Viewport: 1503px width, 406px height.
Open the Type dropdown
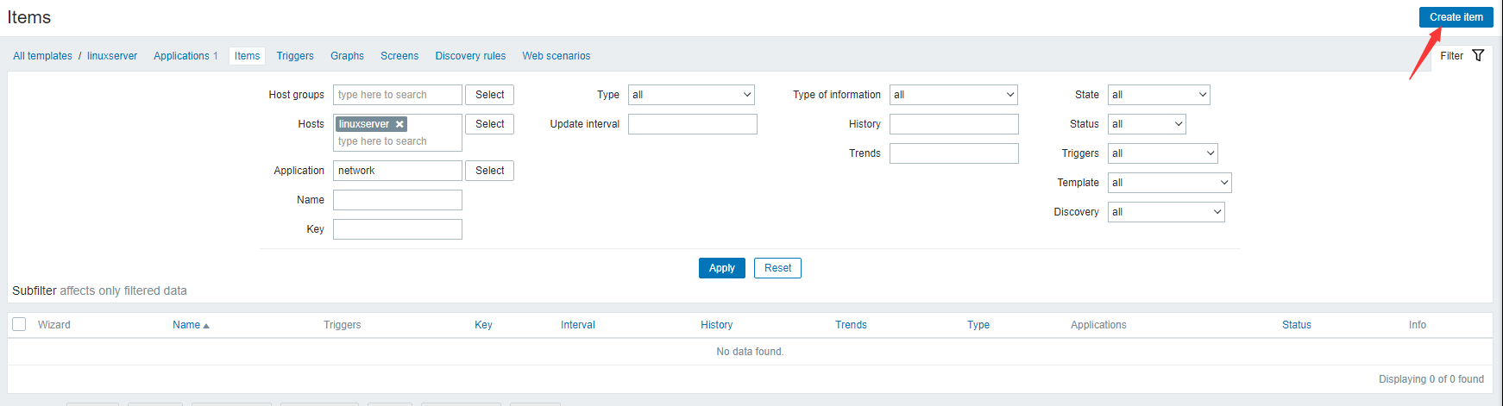pos(691,95)
